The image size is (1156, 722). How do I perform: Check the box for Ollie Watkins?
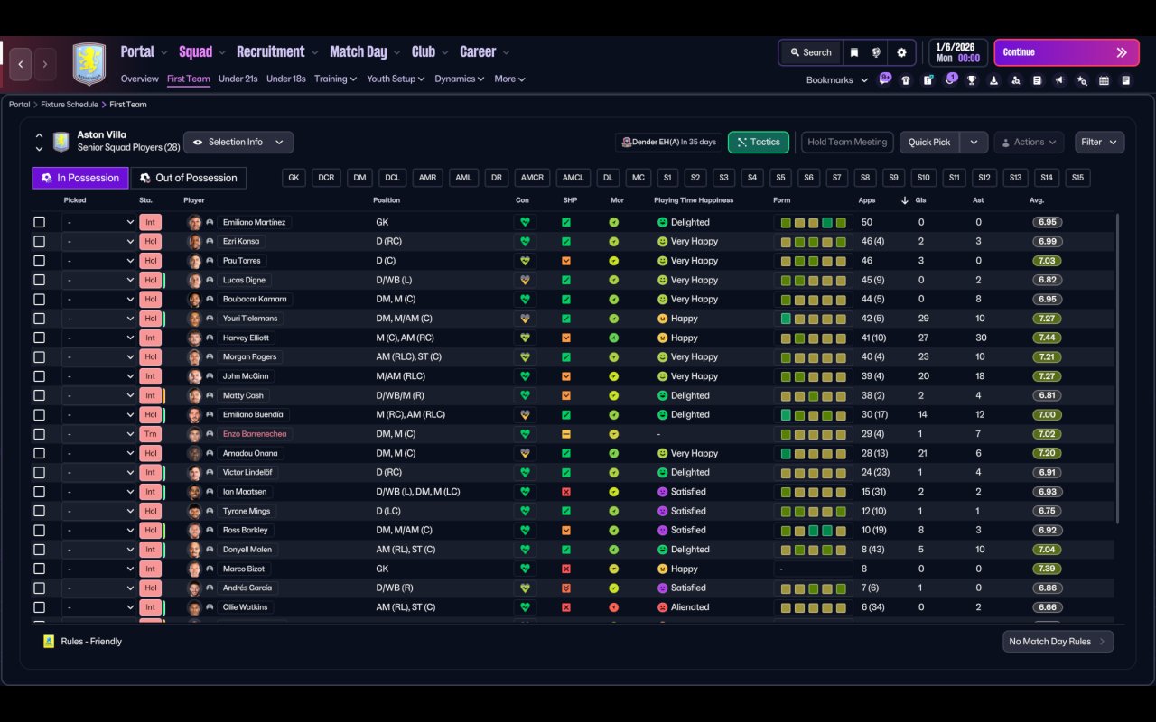click(x=39, y=607)
